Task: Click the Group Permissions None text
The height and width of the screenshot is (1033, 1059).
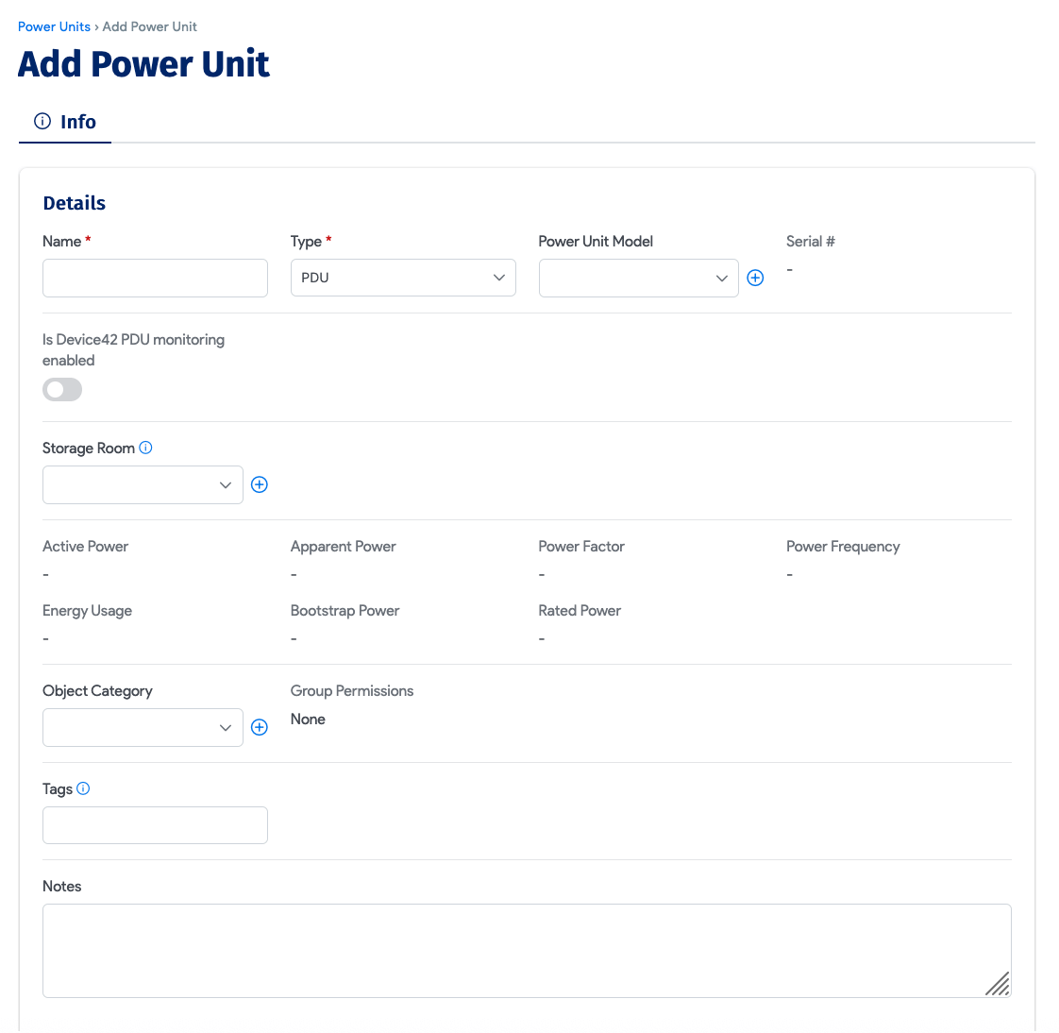Action: coord(308,719)
